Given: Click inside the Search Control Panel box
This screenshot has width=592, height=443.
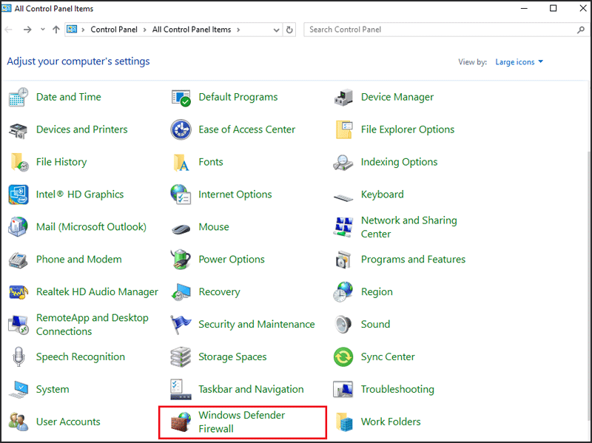Looking at the screenshot, I should pyautogui.click(x=446, y=30).
